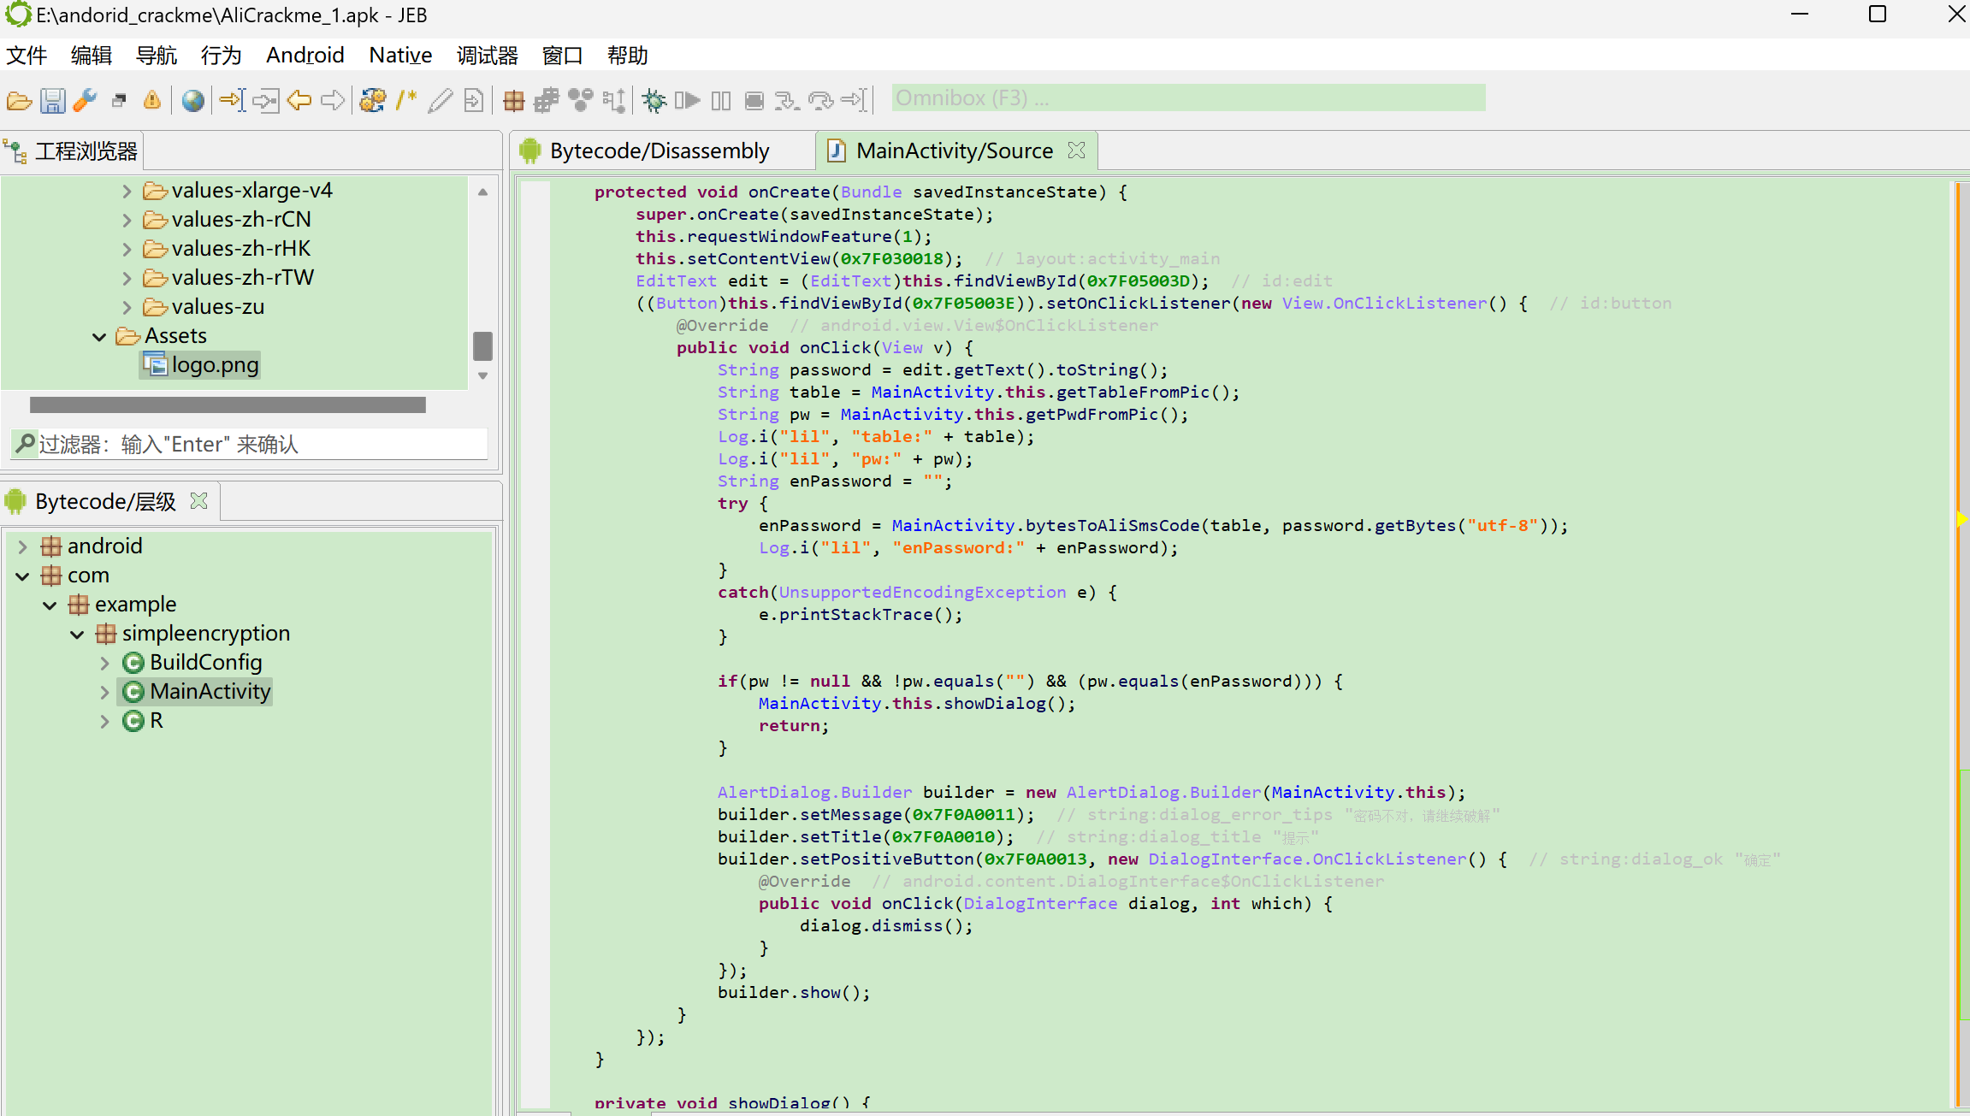Expand the R class node
This screenshot has height=1116, width=1970.
tap(105, 721)
